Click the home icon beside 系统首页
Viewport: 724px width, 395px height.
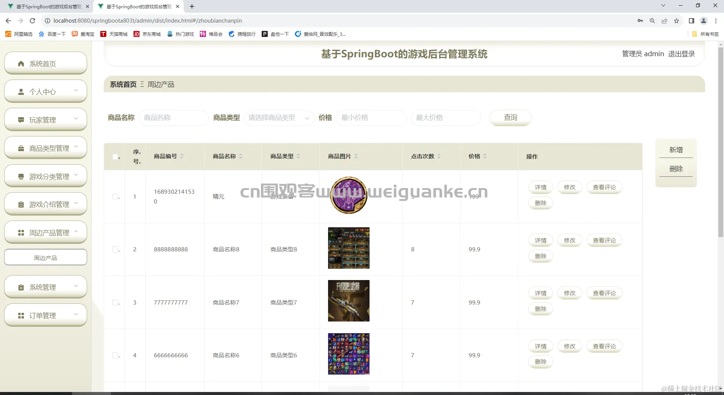click(x=21, y=64)
